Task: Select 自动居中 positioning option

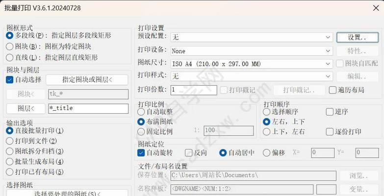Action: pos(223,153)
